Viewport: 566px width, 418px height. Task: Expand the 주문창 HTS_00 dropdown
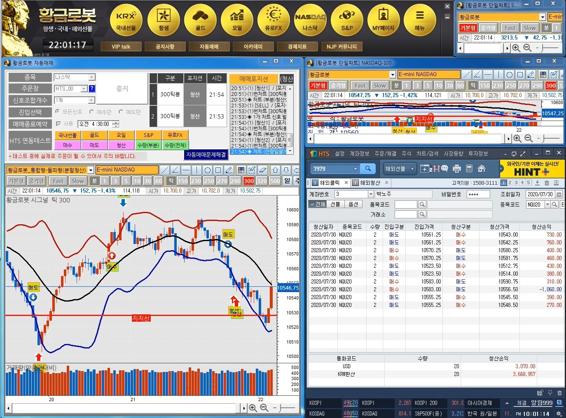pos(84,88)
